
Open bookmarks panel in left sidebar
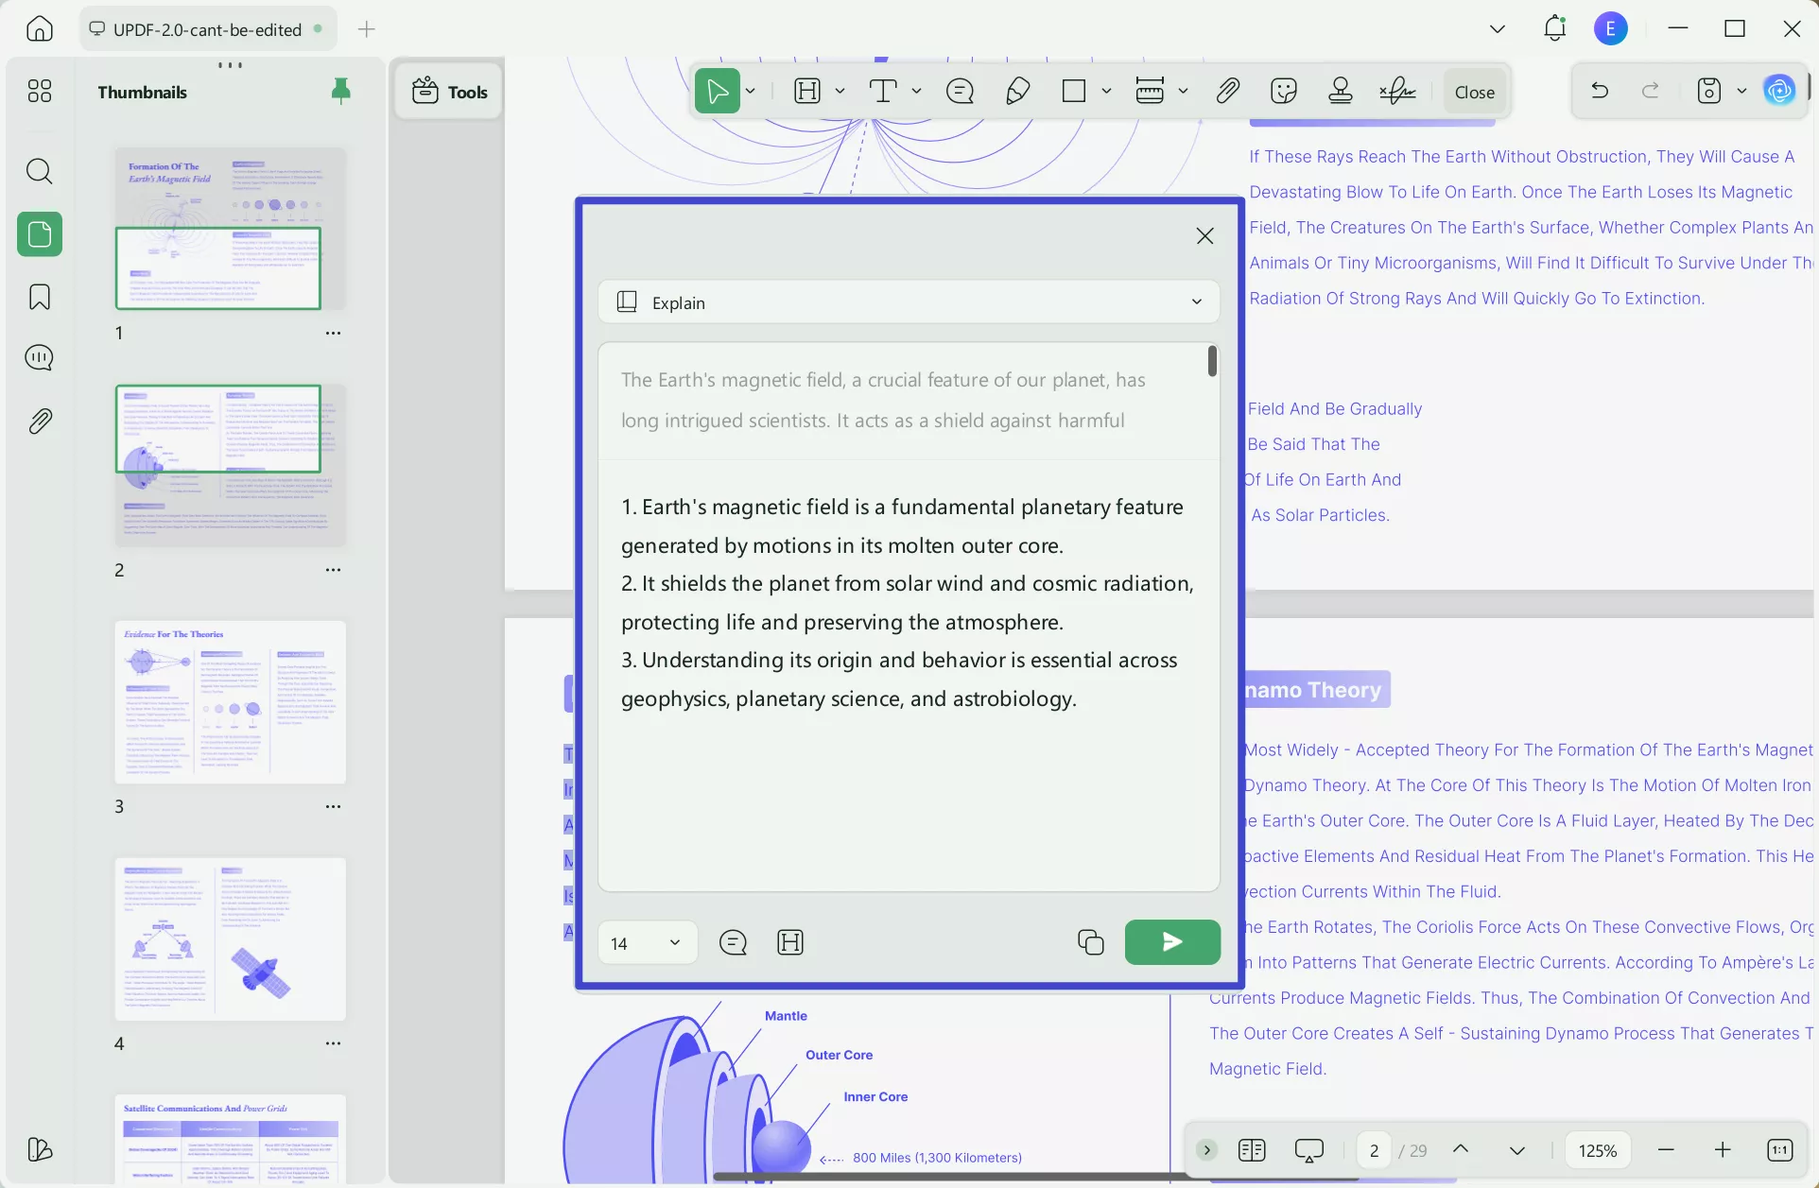point(40,297)
